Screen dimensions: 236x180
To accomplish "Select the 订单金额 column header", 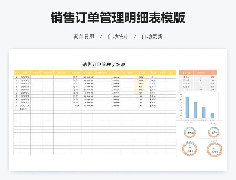I will coord(88,73).
